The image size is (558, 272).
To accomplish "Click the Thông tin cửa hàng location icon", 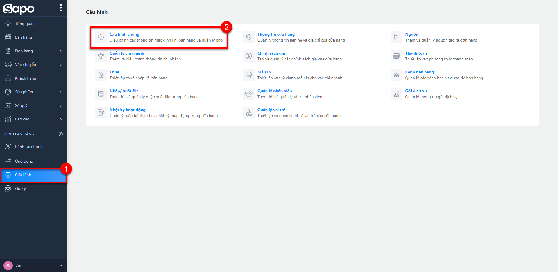I will point(249,37).
